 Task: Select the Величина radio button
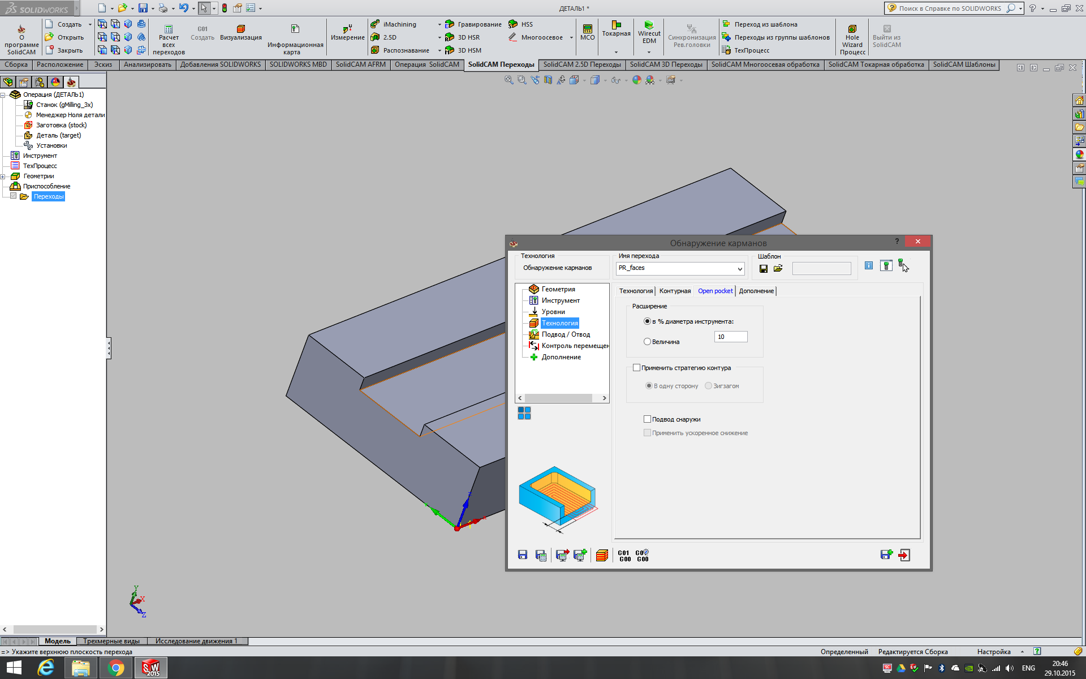click(647, 342)
